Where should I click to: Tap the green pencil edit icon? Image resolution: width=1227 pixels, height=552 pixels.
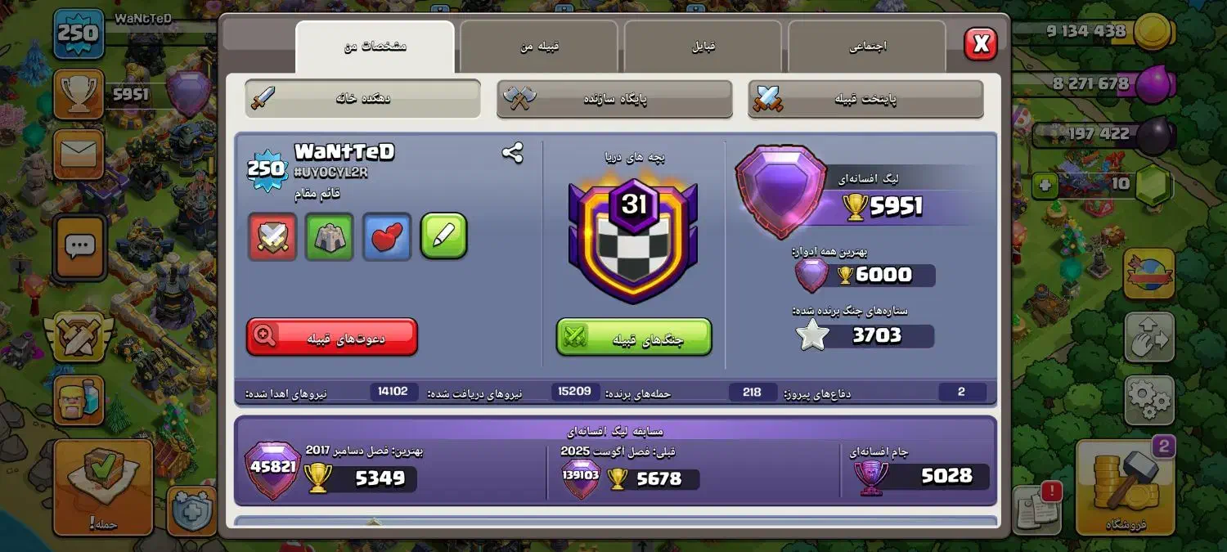tap(444, 236)
